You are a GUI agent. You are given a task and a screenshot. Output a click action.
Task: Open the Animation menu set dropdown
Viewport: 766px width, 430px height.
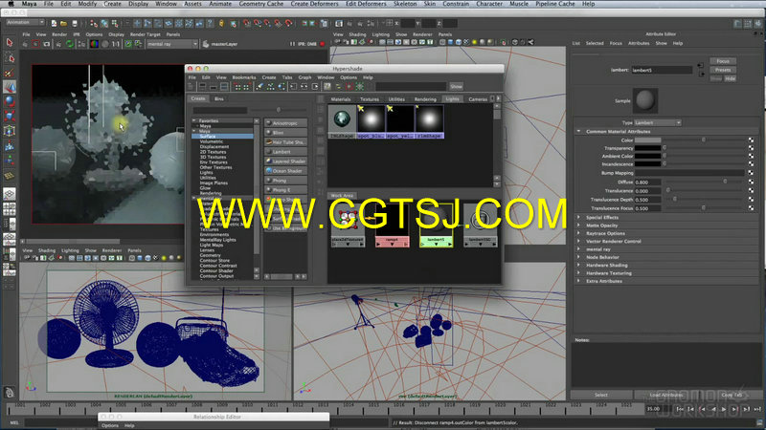point(25,22)
